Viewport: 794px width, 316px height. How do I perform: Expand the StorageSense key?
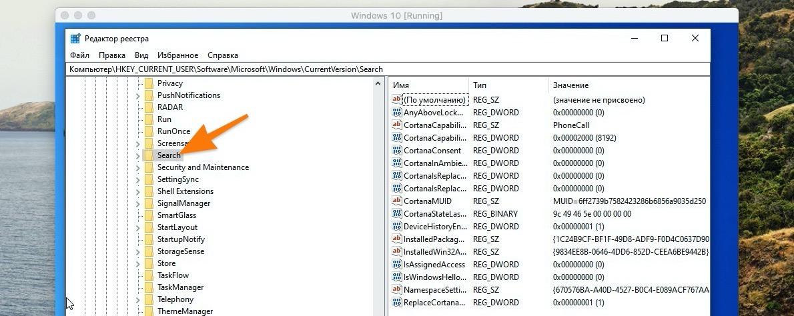137,251
